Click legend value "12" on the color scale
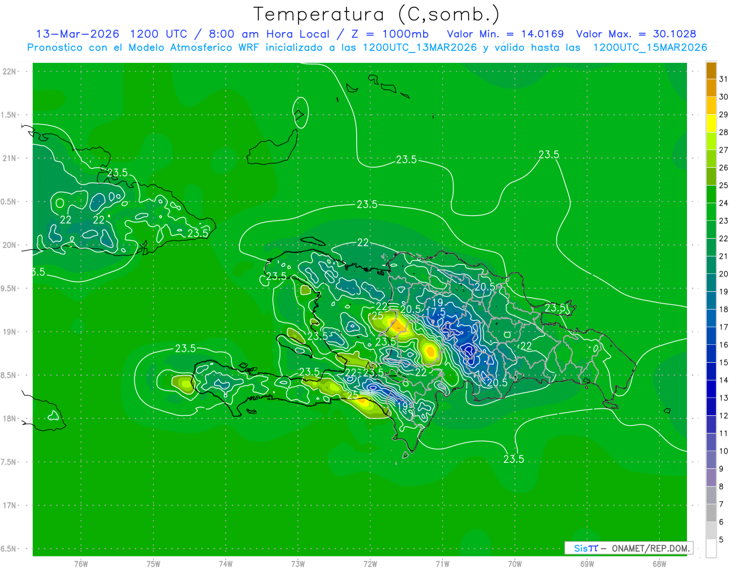The image size is (740, 572). point(724,416)
